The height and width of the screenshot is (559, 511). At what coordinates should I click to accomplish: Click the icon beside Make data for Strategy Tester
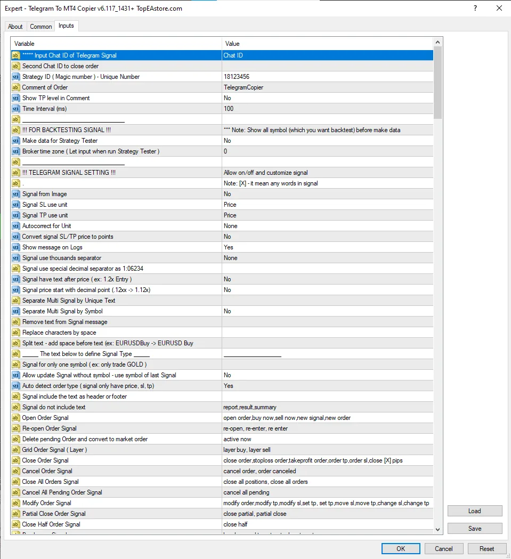coord(15,141)
